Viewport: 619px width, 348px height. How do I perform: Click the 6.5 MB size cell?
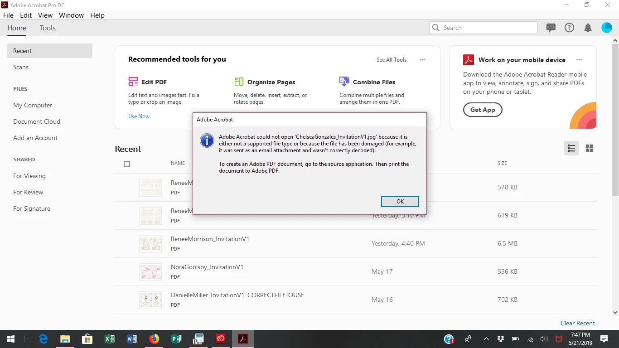pos(508,243)
